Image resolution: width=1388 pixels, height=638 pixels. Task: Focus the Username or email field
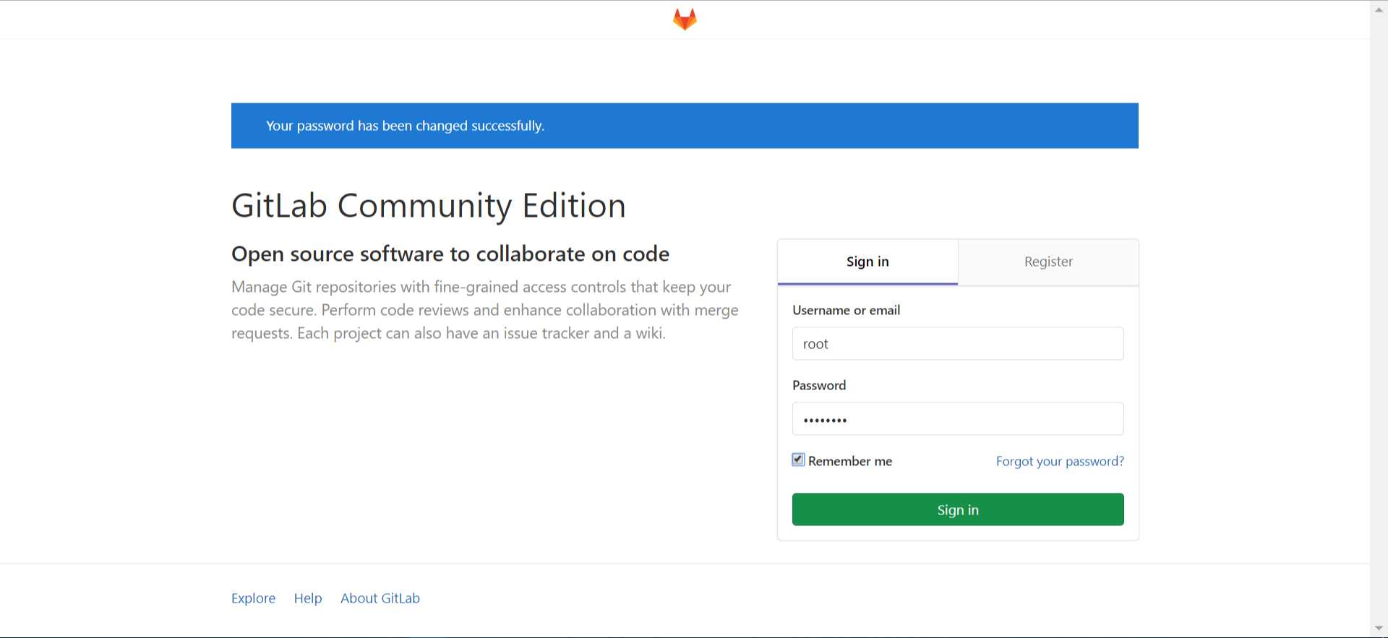[958, 344]
